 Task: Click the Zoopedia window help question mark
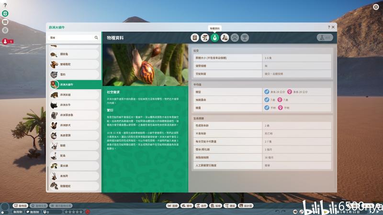329,27
